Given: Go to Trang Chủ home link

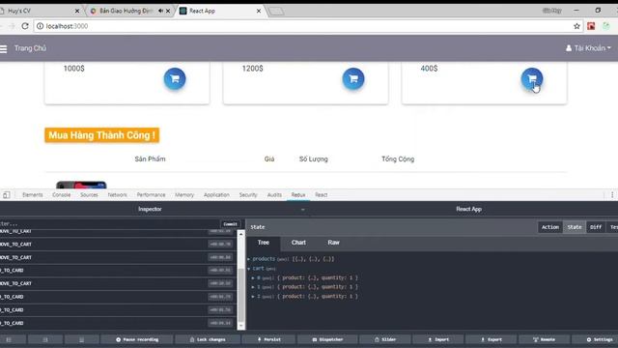Looking at the screenshot, I should click(30, 48).
